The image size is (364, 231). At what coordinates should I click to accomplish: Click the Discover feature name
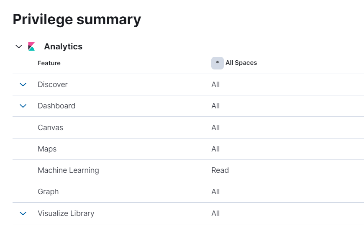pos(53,85)
